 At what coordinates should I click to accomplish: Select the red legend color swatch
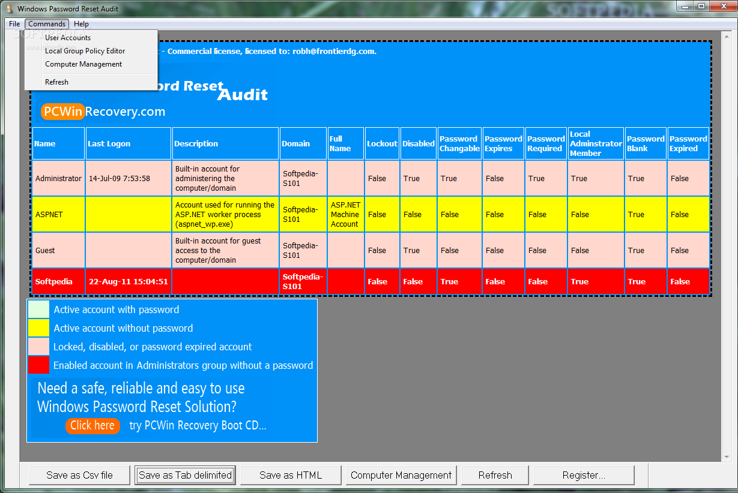point(38,365)
